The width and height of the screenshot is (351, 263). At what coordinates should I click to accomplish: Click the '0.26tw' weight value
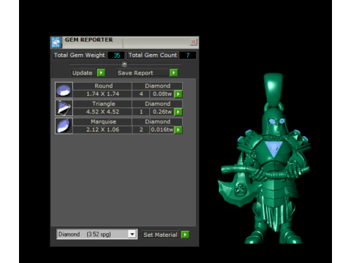pyautogui.click(x=162, y=112)
